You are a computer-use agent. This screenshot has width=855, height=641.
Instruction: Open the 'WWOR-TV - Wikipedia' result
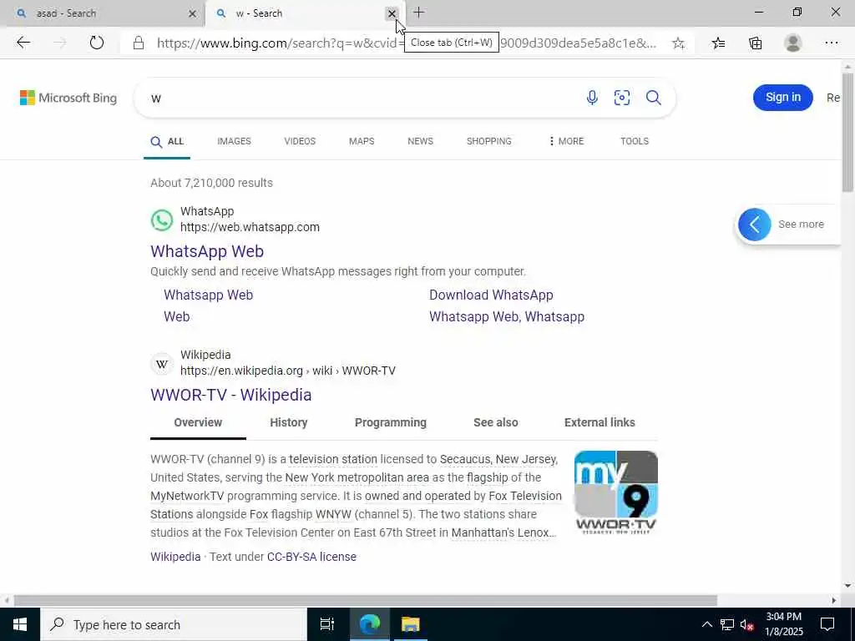pos(231,395)
